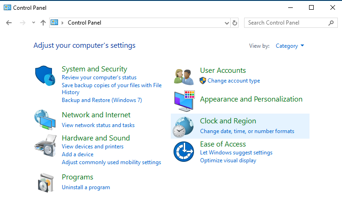Open the Clock and Region globe icon
Viewport: 342px width, 198px height.
183,127
